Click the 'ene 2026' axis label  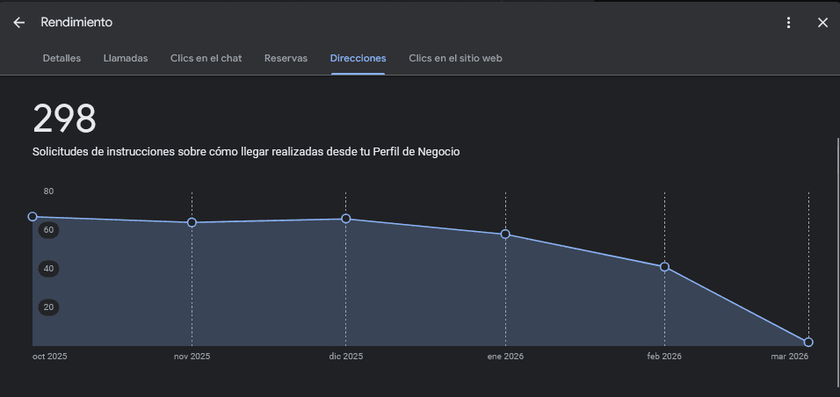(x=505, y=357)
